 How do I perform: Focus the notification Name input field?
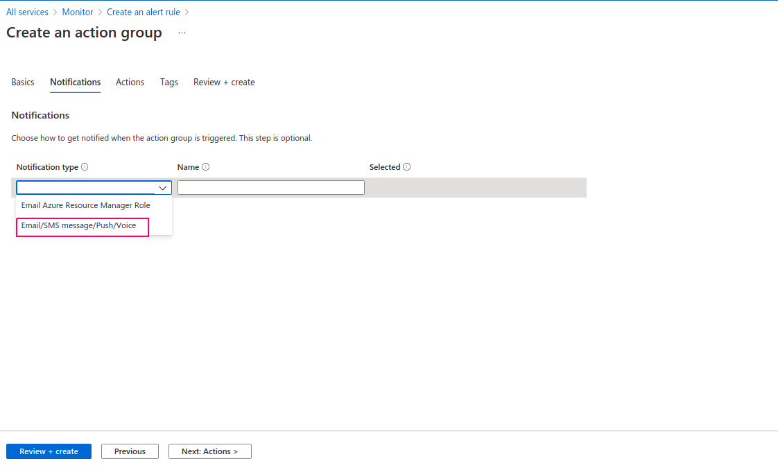(271, 188)
